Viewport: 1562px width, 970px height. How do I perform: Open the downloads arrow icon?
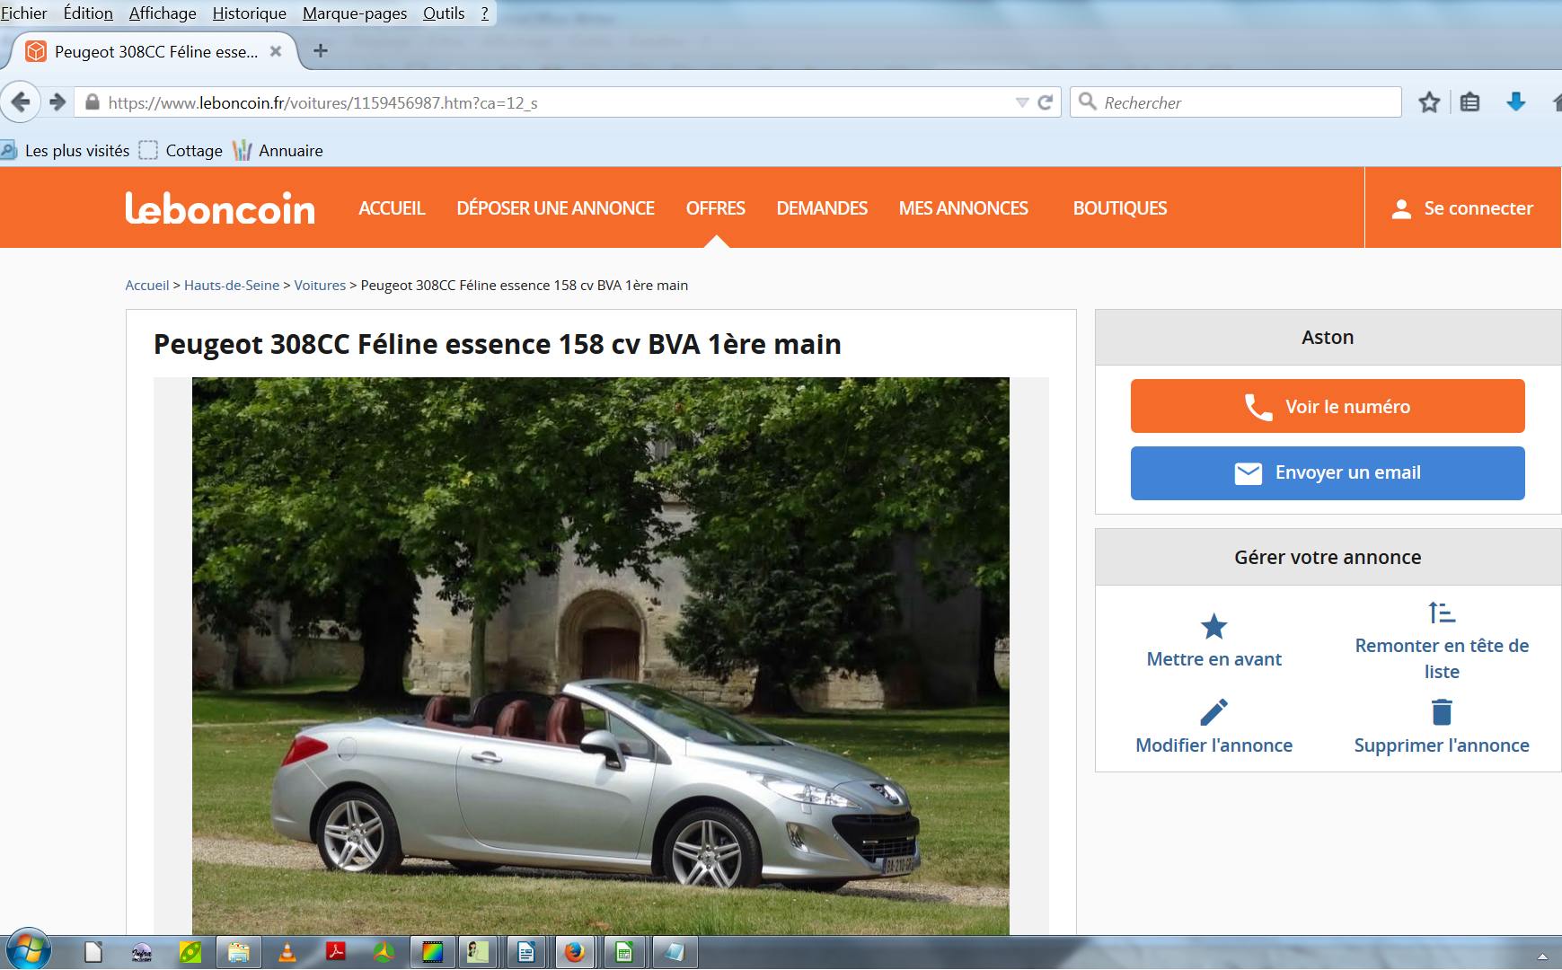1516,101
